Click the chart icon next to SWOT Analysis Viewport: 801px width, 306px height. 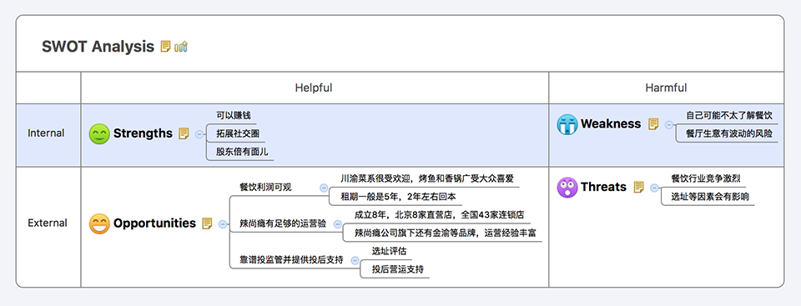click(181, 47)
